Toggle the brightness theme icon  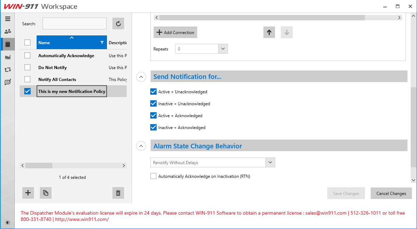pos(7,223)
